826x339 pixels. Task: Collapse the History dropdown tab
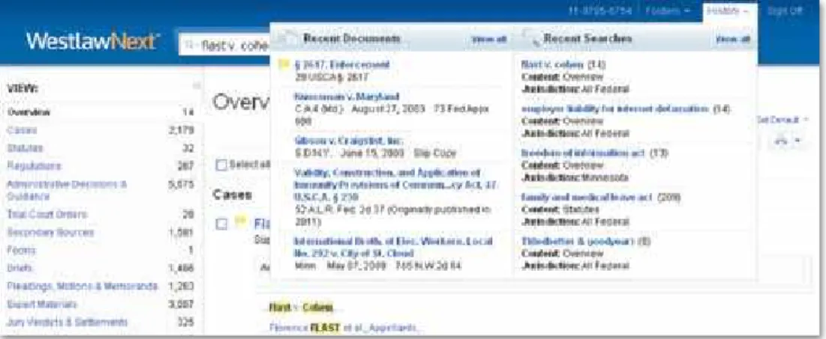click(x=730, y=10)
